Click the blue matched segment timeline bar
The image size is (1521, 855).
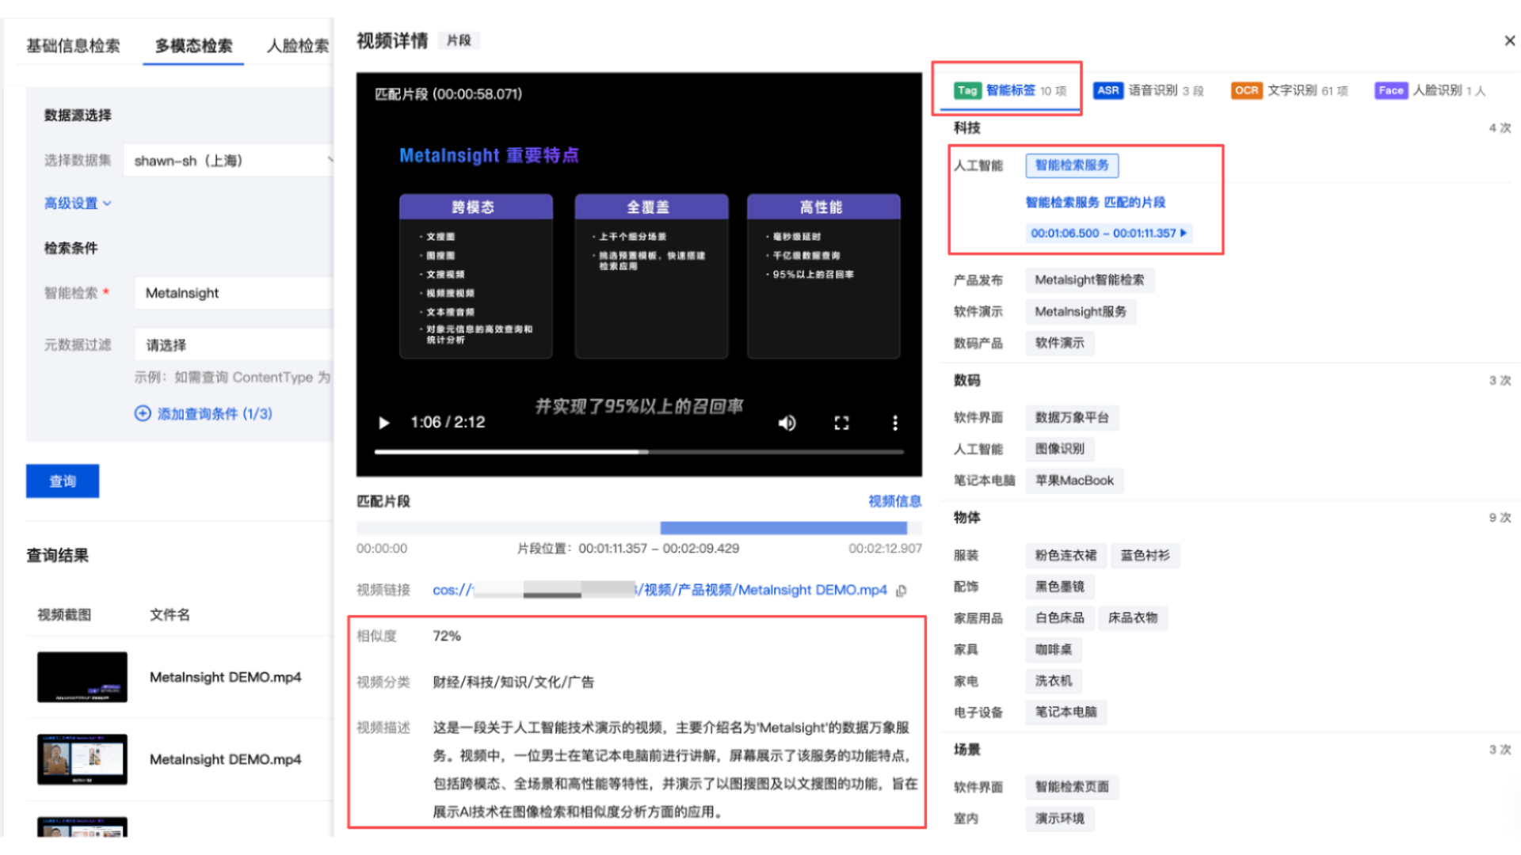point(783,528)
